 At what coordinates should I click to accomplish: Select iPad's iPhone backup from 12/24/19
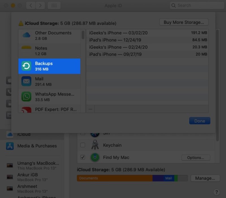147,40
